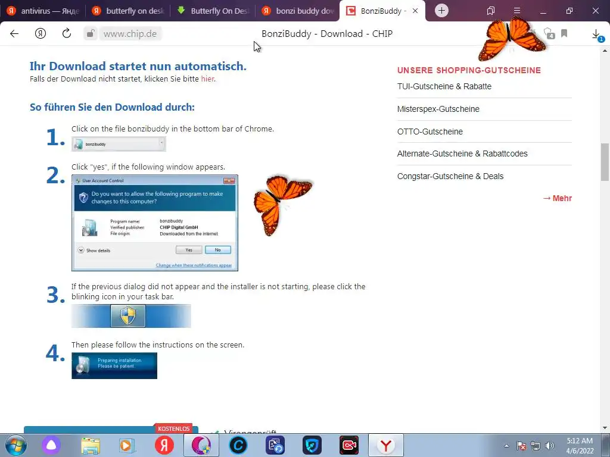Open the Action Center flag icon

point(521,446)
